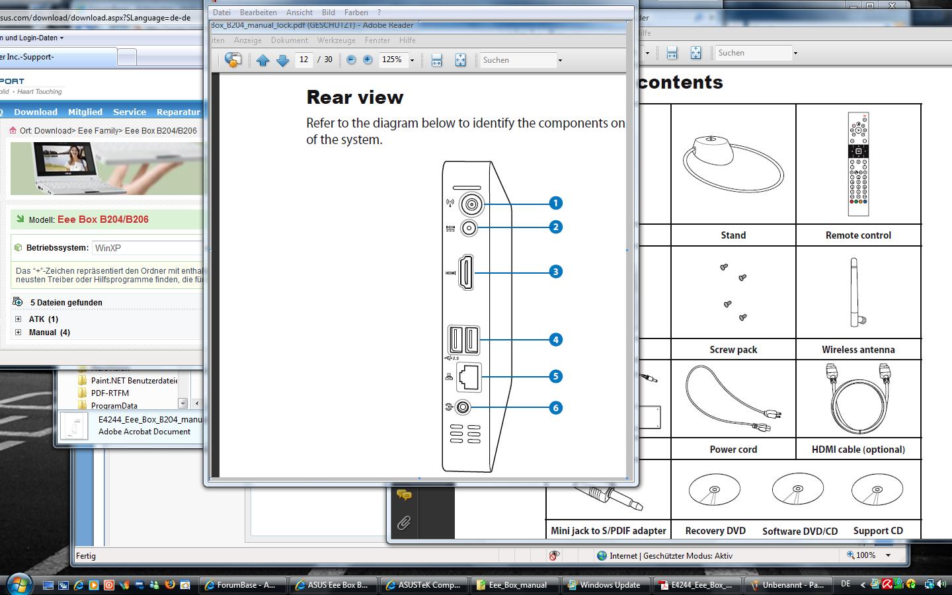Open the Betriebssystem WinXP combo box
Screen dimensions: 952x595
[147, 248]
